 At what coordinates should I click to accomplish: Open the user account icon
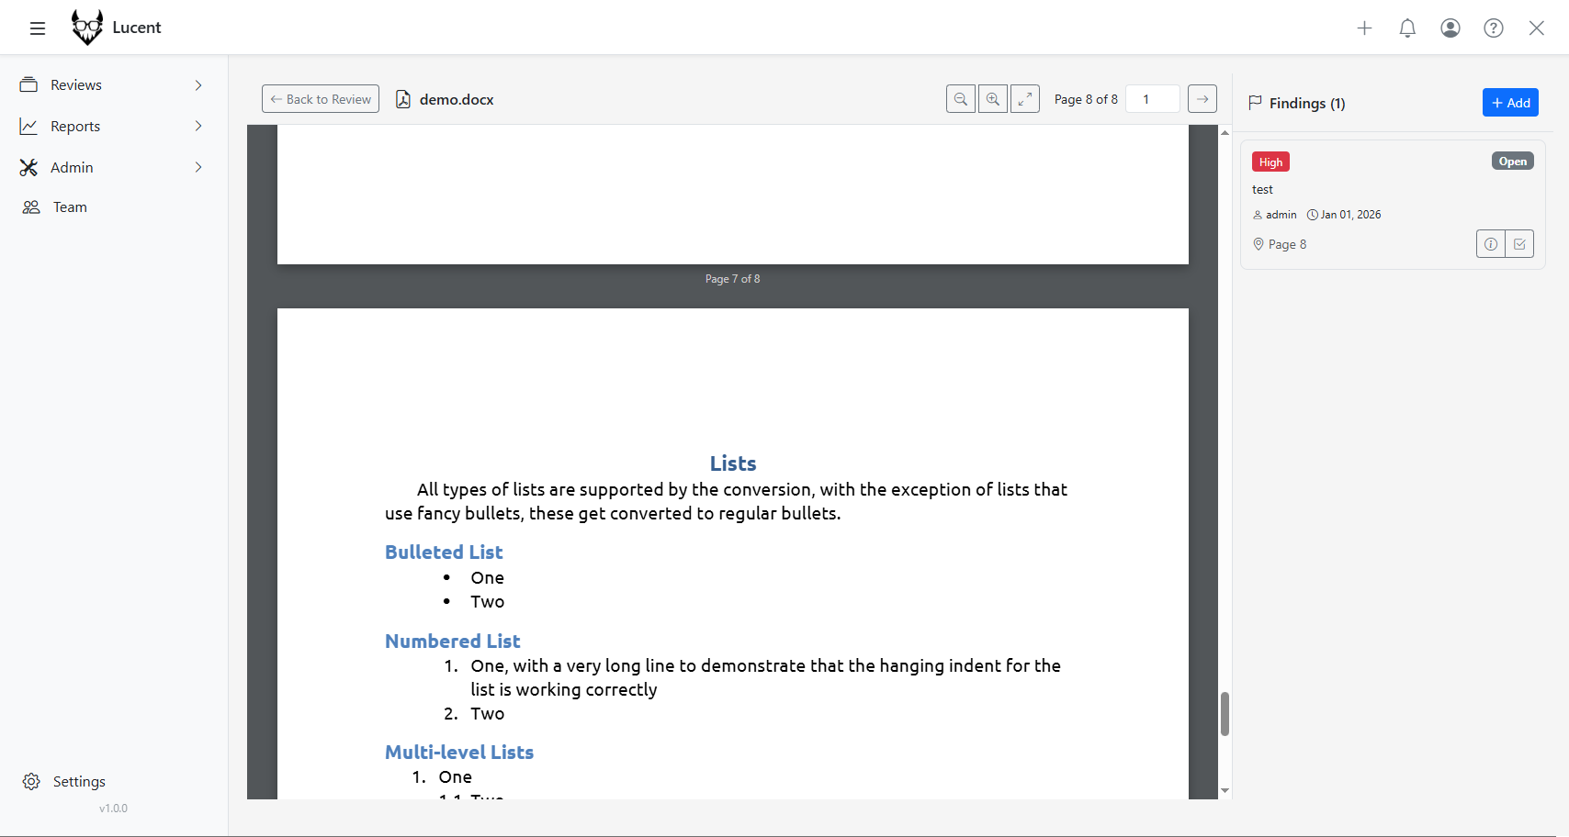click(x=1450, y=28)
